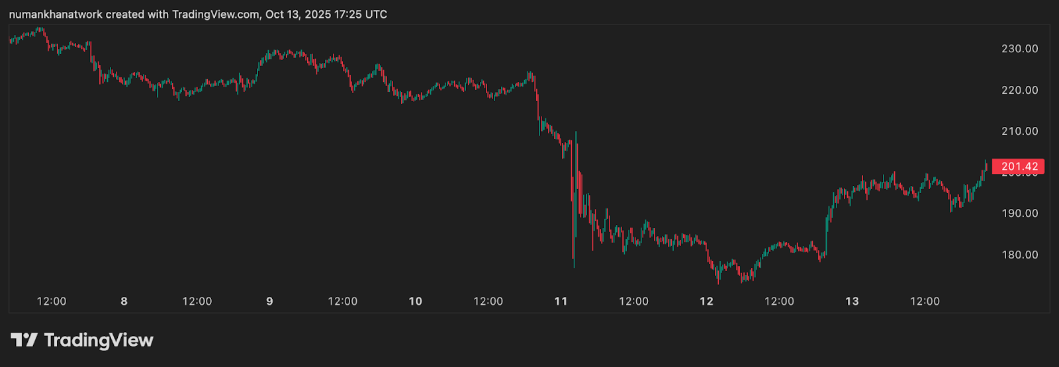Click the 12:00 label after date 13
The height and width of the screenshot is (367, 1059).
(925, 302)
